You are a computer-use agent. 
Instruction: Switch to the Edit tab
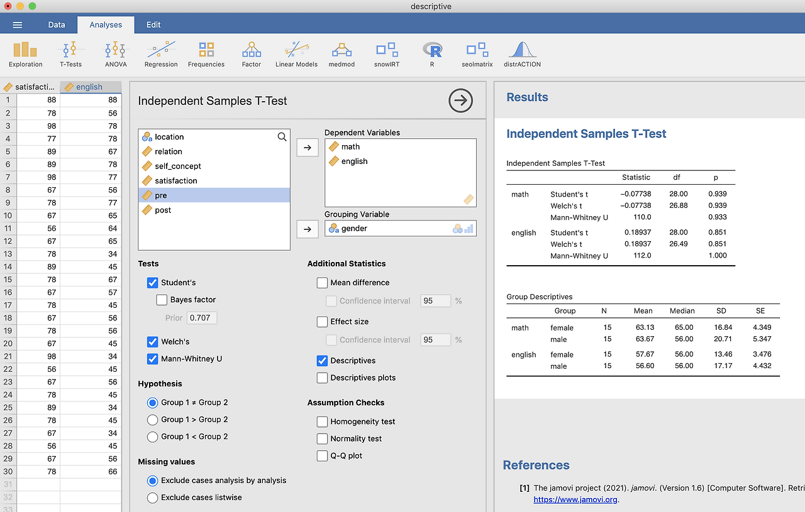point(153,25)
